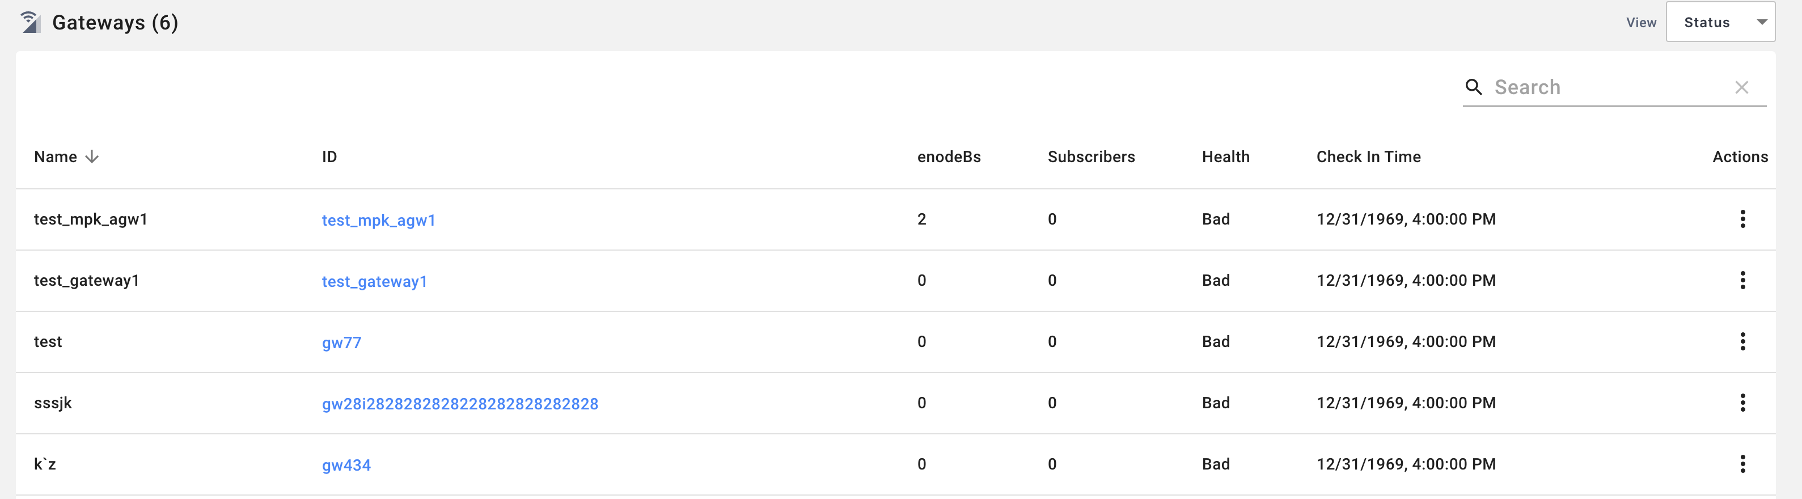Toggle the Name column sort order
Screen dimensions: 1802x499
tap(66, 157)
